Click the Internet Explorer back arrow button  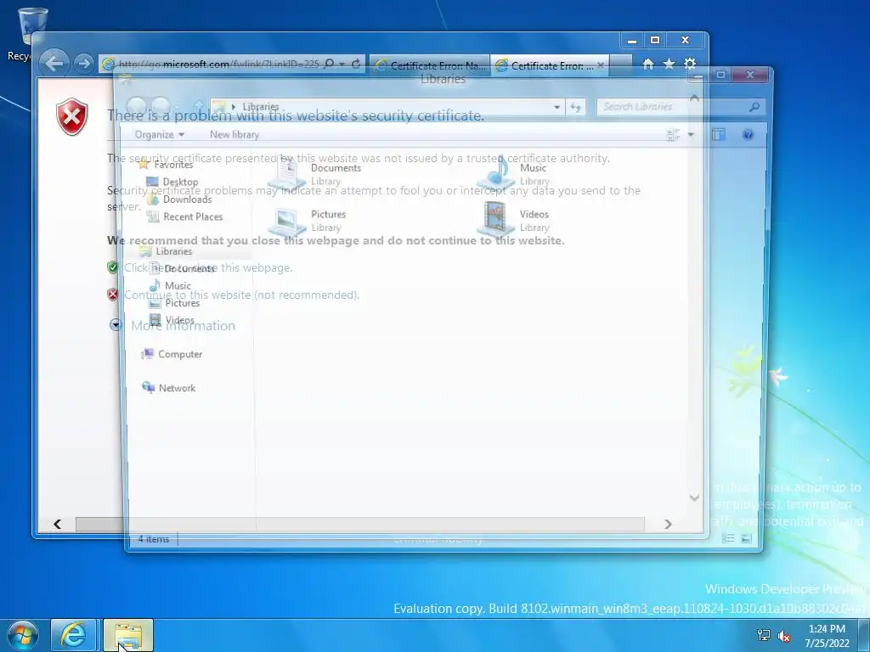tap(54, 63)
